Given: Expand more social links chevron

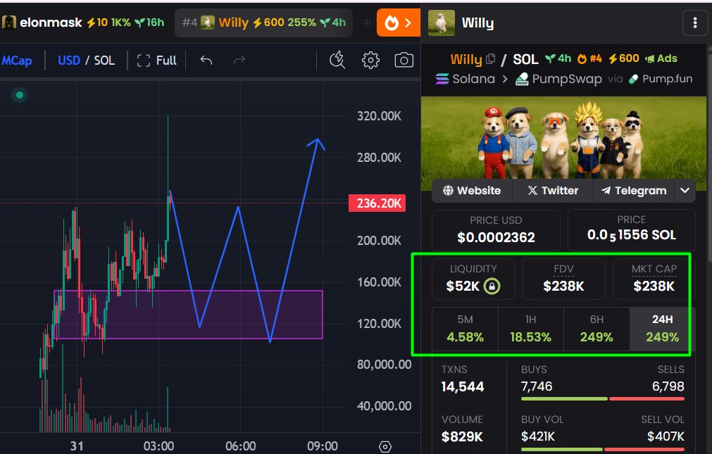Looking at the screenshot, I should point(685,191).
